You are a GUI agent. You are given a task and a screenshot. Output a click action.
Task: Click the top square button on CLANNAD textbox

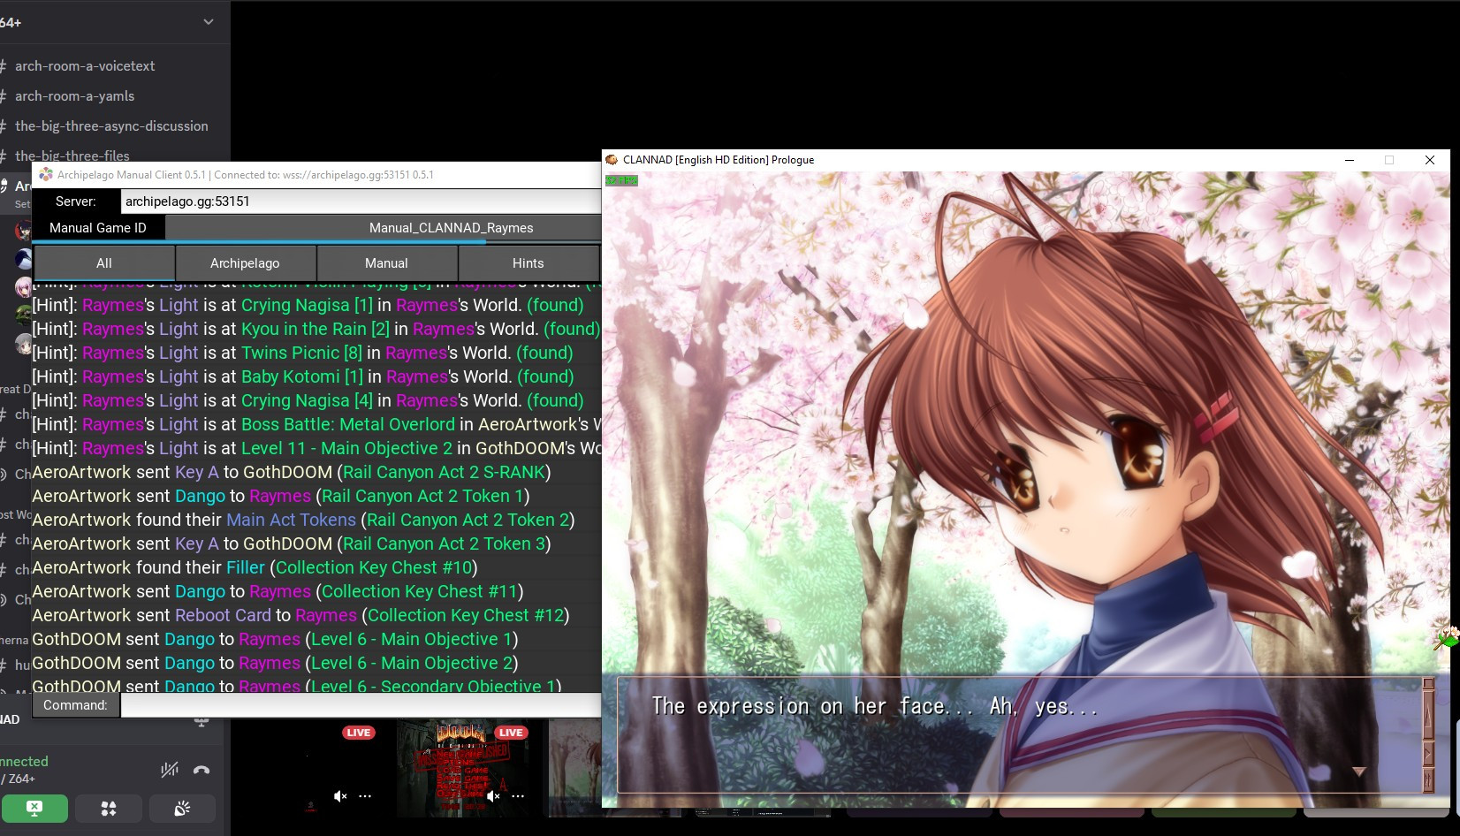1427,684
